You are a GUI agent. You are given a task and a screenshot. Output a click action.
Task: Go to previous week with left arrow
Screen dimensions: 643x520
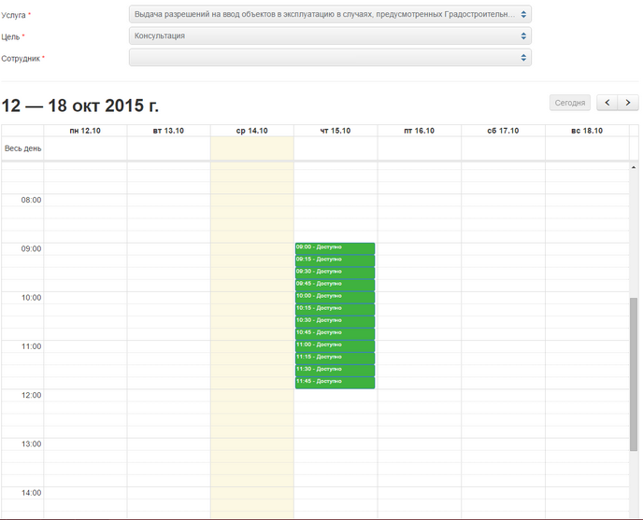(x=607, y=103)
